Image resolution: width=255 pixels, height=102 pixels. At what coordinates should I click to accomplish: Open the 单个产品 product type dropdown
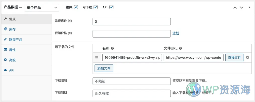coord(42,7)
